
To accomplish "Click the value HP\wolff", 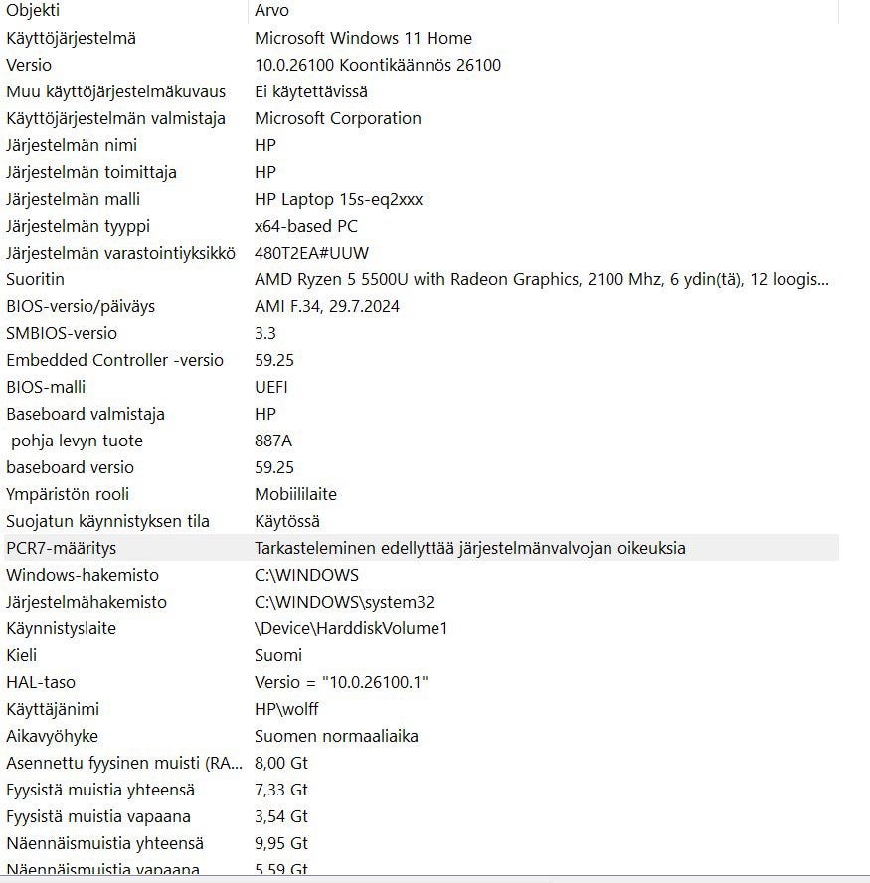I will pos(286,709).
